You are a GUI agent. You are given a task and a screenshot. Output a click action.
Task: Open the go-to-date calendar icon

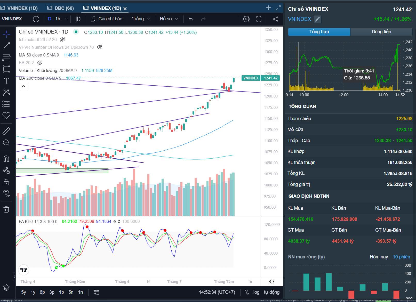tap(96, 292)
